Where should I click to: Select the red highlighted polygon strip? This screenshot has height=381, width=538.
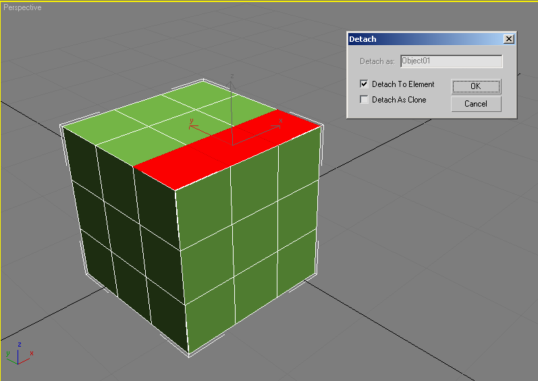[226, 149]
